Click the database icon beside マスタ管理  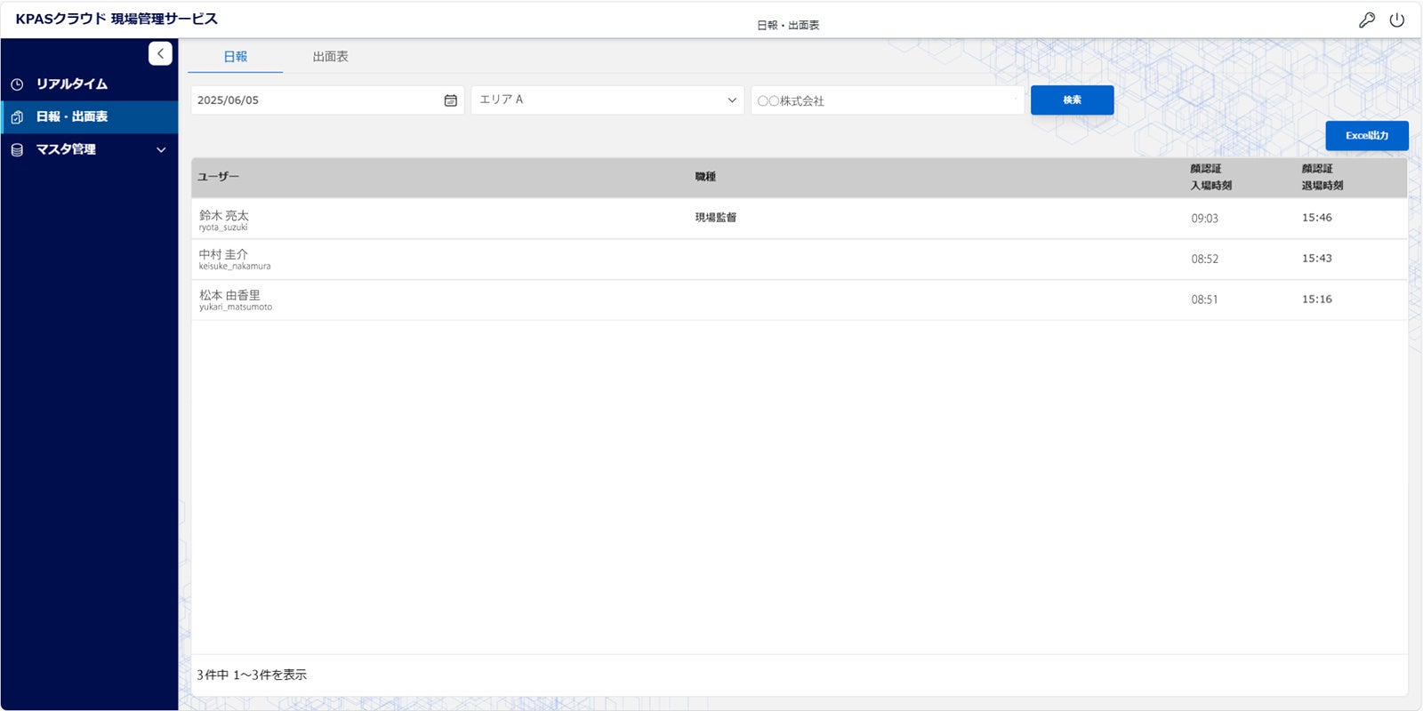[x=17, y=150]
